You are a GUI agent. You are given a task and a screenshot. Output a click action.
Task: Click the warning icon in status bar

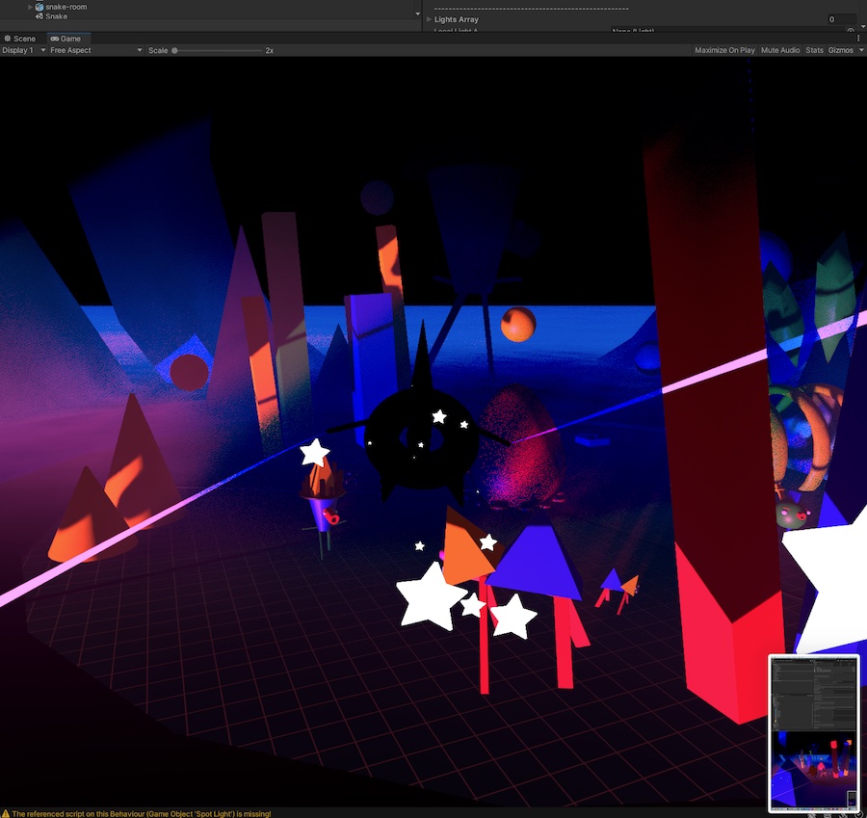coord(6,813)
